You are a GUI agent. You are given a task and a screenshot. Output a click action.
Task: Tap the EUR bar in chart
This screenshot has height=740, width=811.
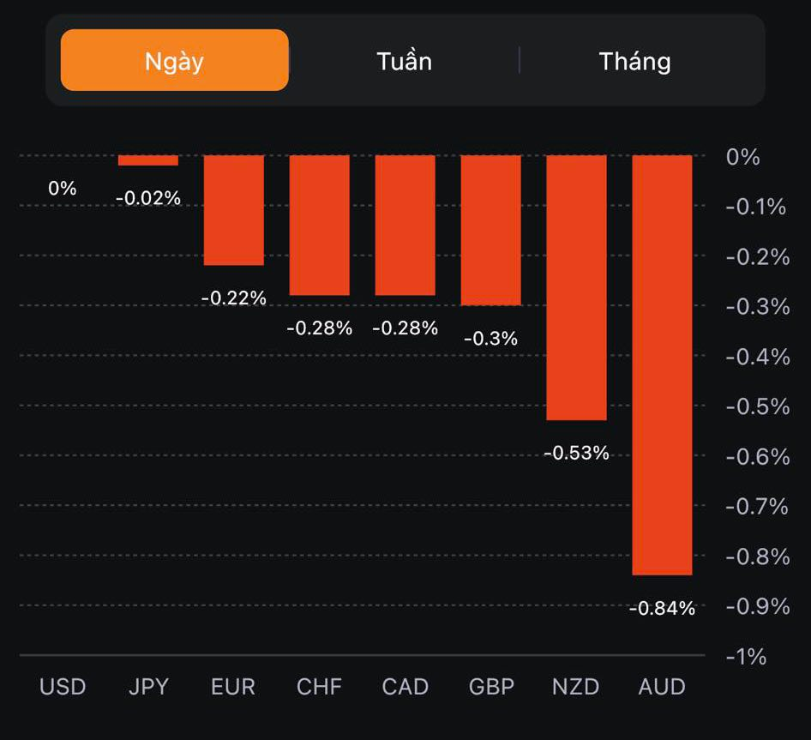233,210
